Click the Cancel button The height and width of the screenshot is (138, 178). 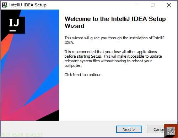[x=156, y=130]
